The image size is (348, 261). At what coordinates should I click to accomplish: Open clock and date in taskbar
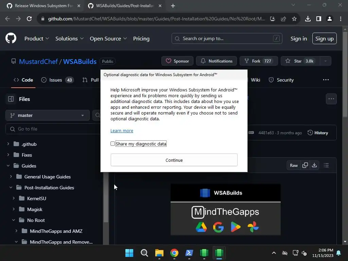click(x=323, y=253)
